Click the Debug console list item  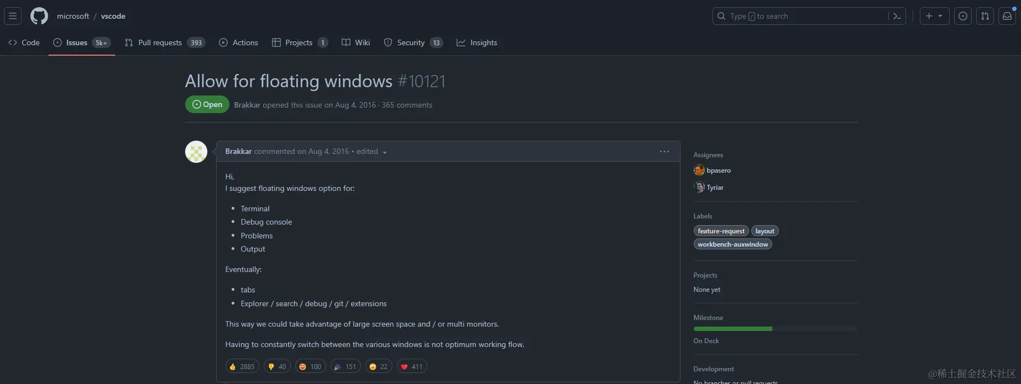pos(266,222)
